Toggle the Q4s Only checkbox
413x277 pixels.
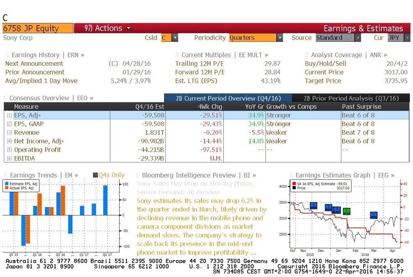95,175
